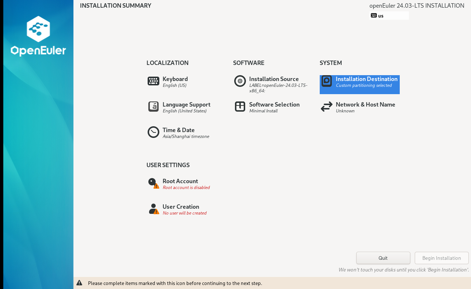Open Installation Destination

coord(360,85)
